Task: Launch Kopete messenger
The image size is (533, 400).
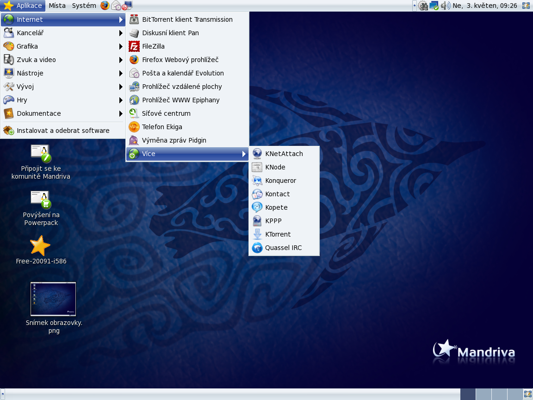Action: coord(284,207)
